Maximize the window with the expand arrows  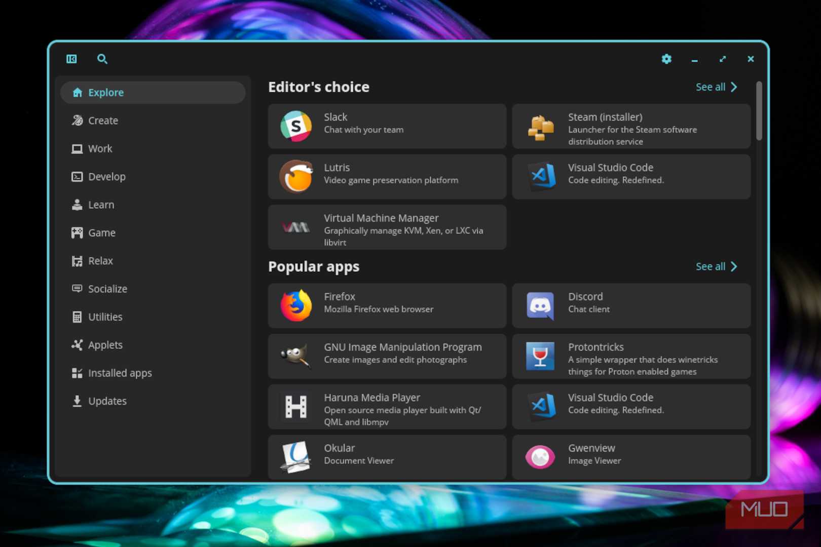click(723, 59)
